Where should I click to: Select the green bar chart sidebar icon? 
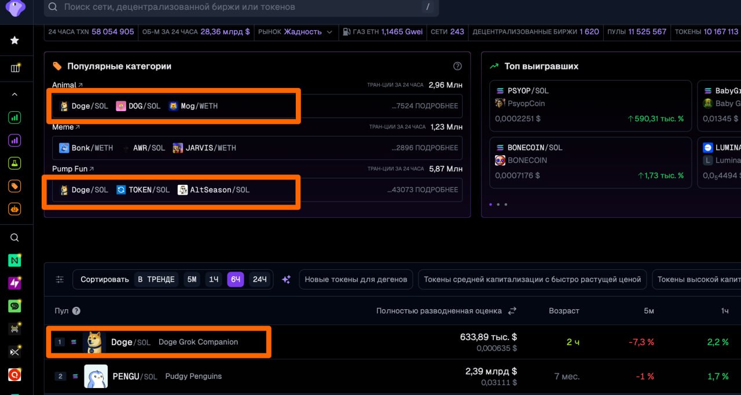point(15,118)
